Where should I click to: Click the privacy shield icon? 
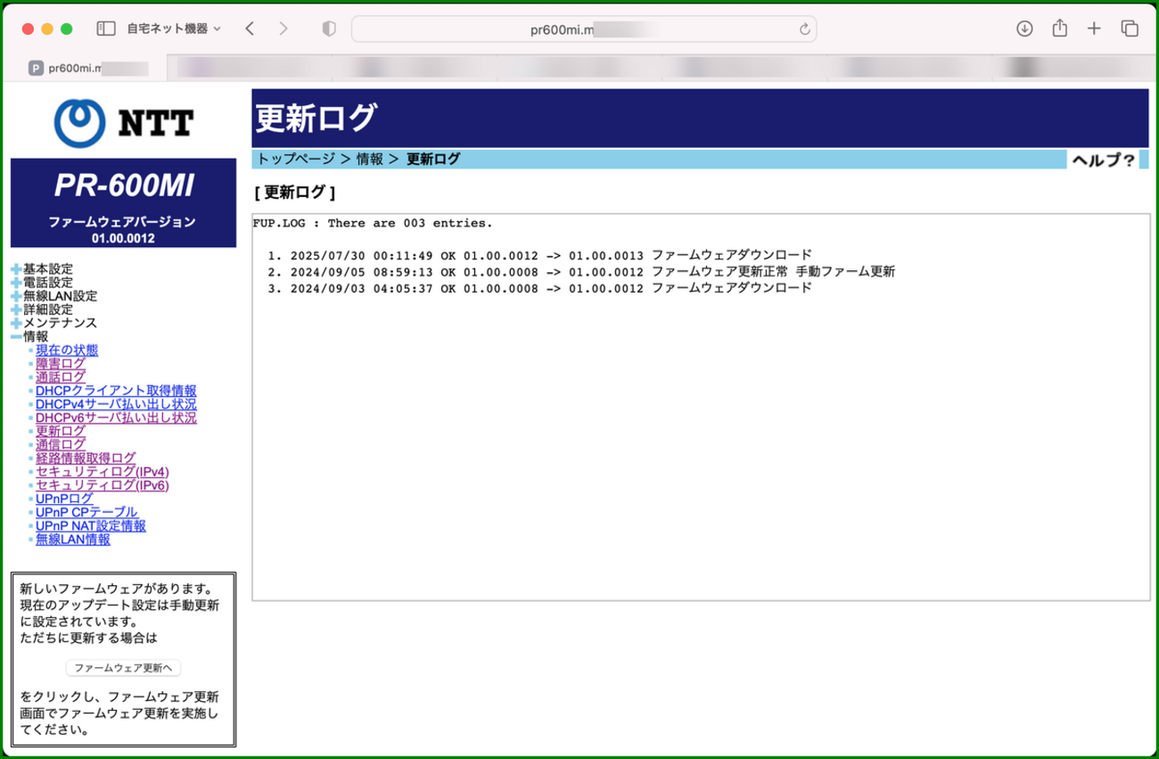coord(329,29)
